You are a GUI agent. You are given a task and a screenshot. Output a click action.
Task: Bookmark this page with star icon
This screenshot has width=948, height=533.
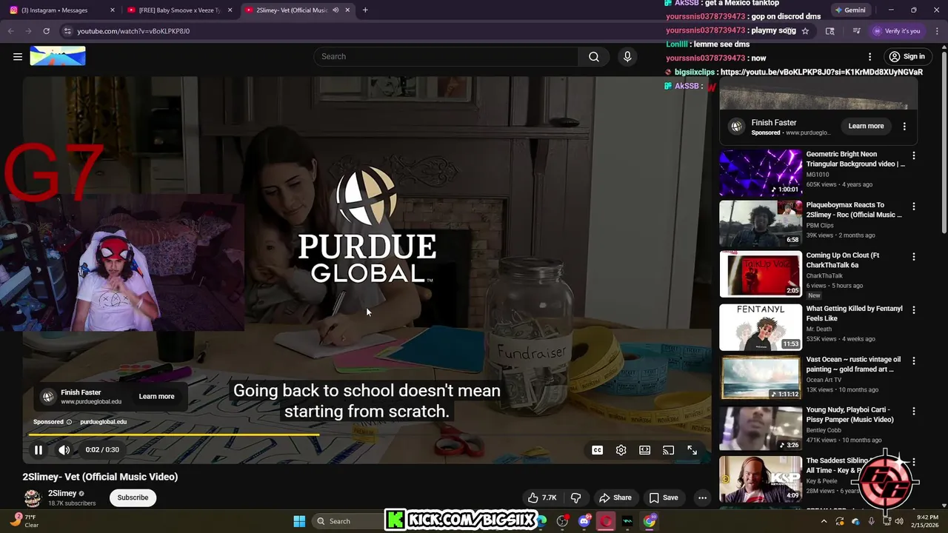805,31
